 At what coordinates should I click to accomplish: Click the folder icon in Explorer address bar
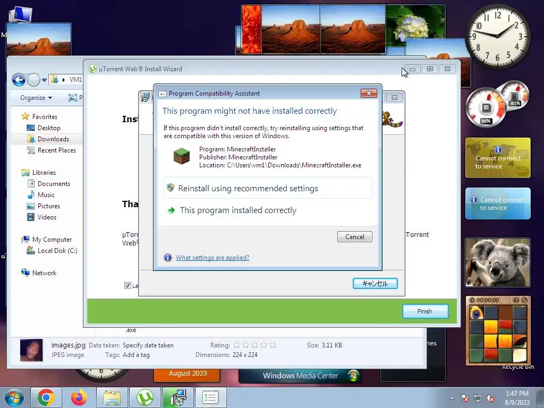point(55,80)
